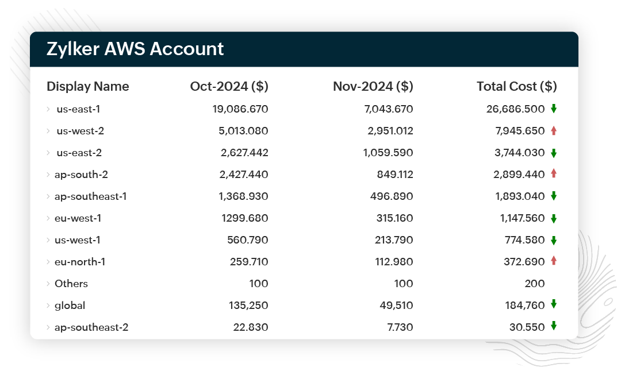This screenshot has width=621, height=375.
Task: Select the ap-southeast-1 region name
Action: tap(90, 196)
